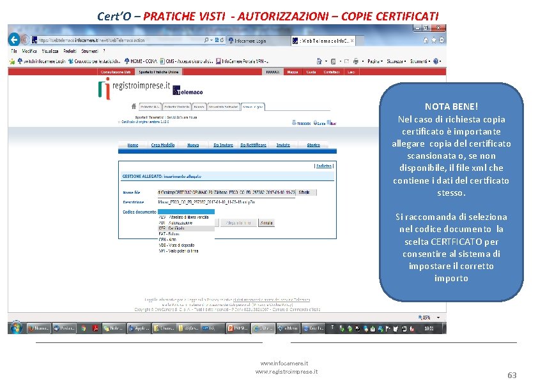Click the Telemaco home house icon
The width and height of the screenshot is (538, 380).
tap(134, 106)
